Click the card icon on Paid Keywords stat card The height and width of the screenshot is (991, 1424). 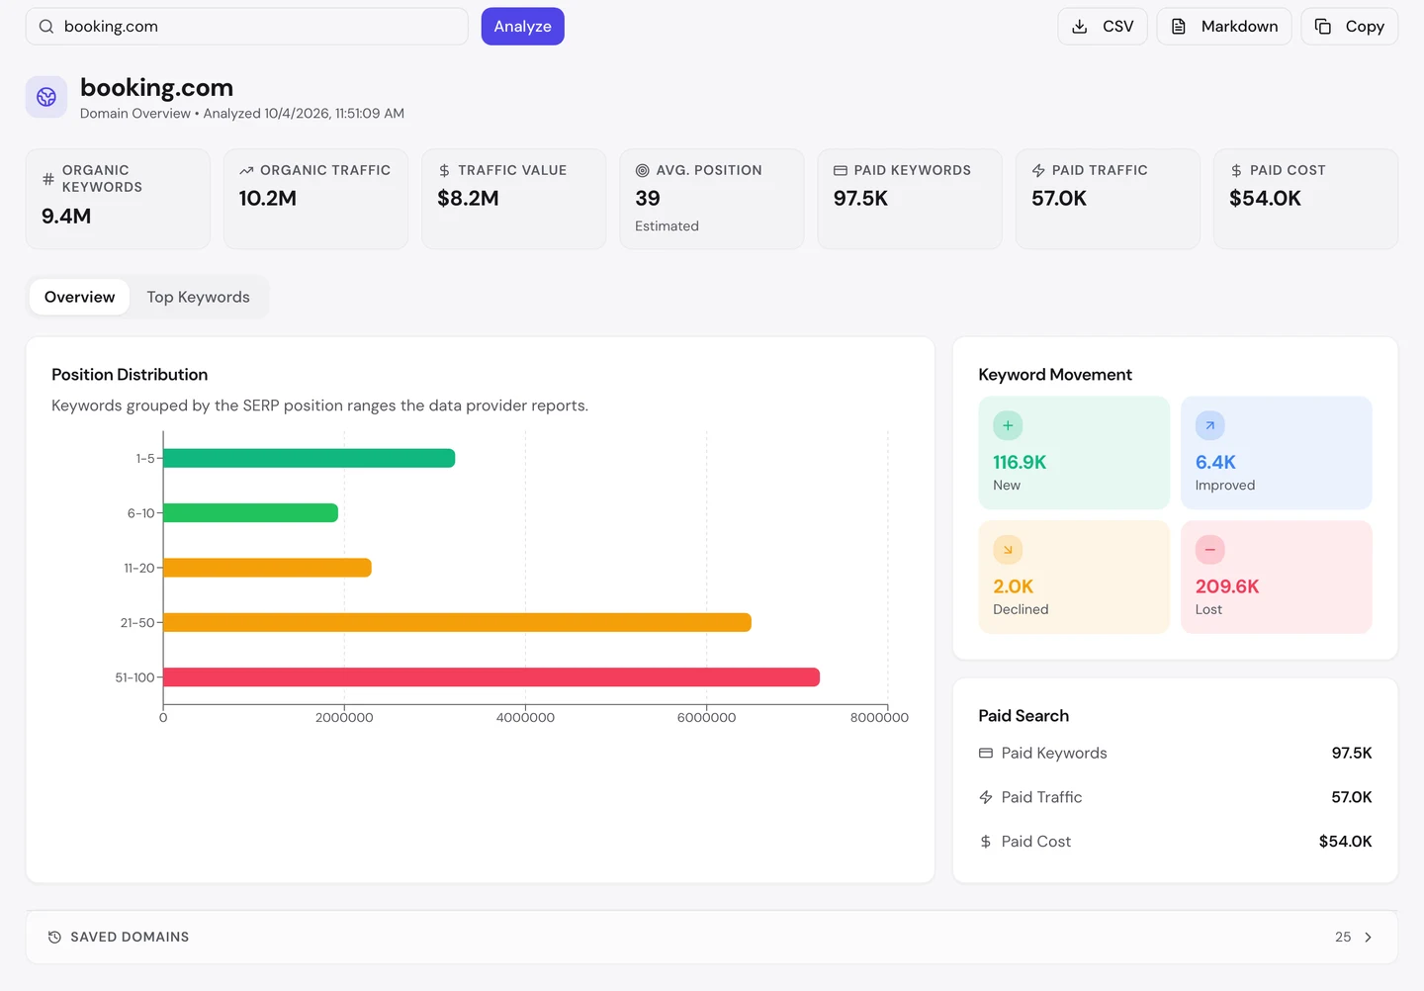(841, 170)
